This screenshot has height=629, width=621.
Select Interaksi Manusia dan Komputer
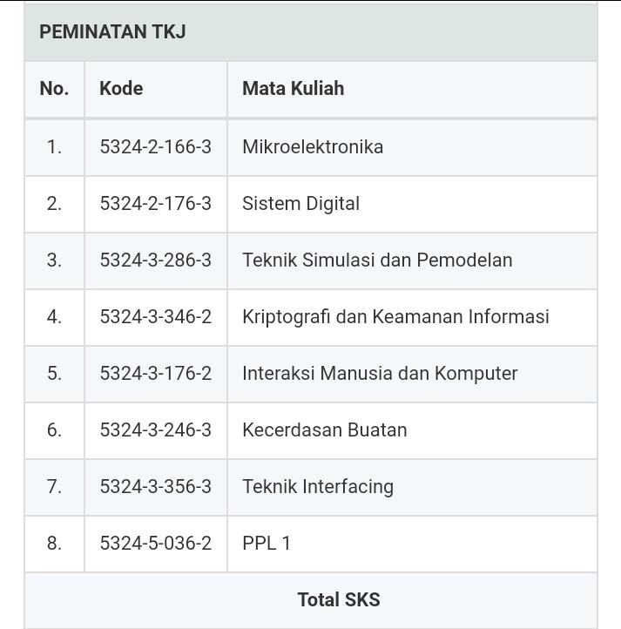[x=380, y=373]
